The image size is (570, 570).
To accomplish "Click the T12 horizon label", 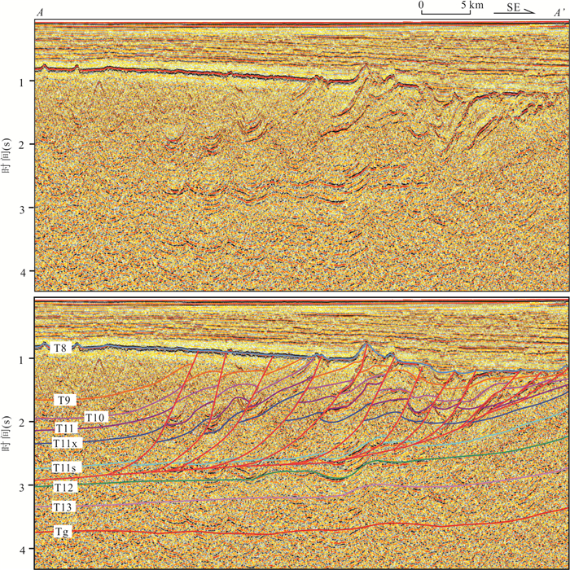I will [x=66, y=488].
